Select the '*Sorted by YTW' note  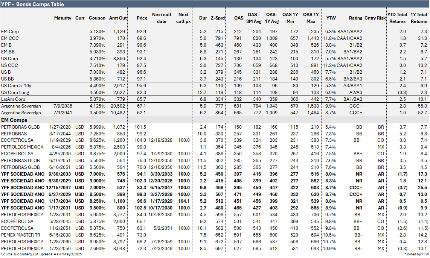point(416,255)
